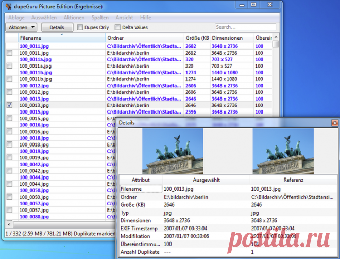Toggle the Delta Values checkbox
The image size is (340, 259).
pyautogui.click(x=117, y=27)
